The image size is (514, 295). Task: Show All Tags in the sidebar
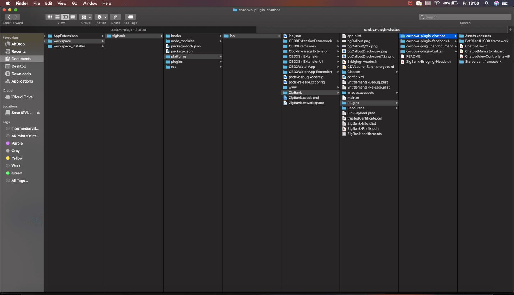click(19, 181)
